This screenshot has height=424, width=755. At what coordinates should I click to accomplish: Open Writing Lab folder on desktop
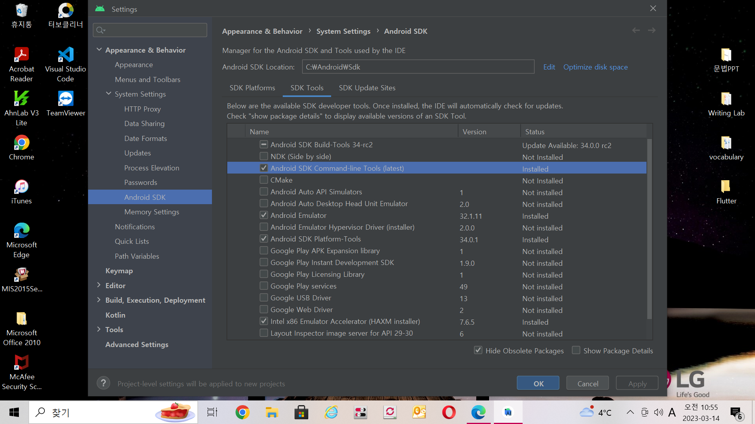coord(726,104)
